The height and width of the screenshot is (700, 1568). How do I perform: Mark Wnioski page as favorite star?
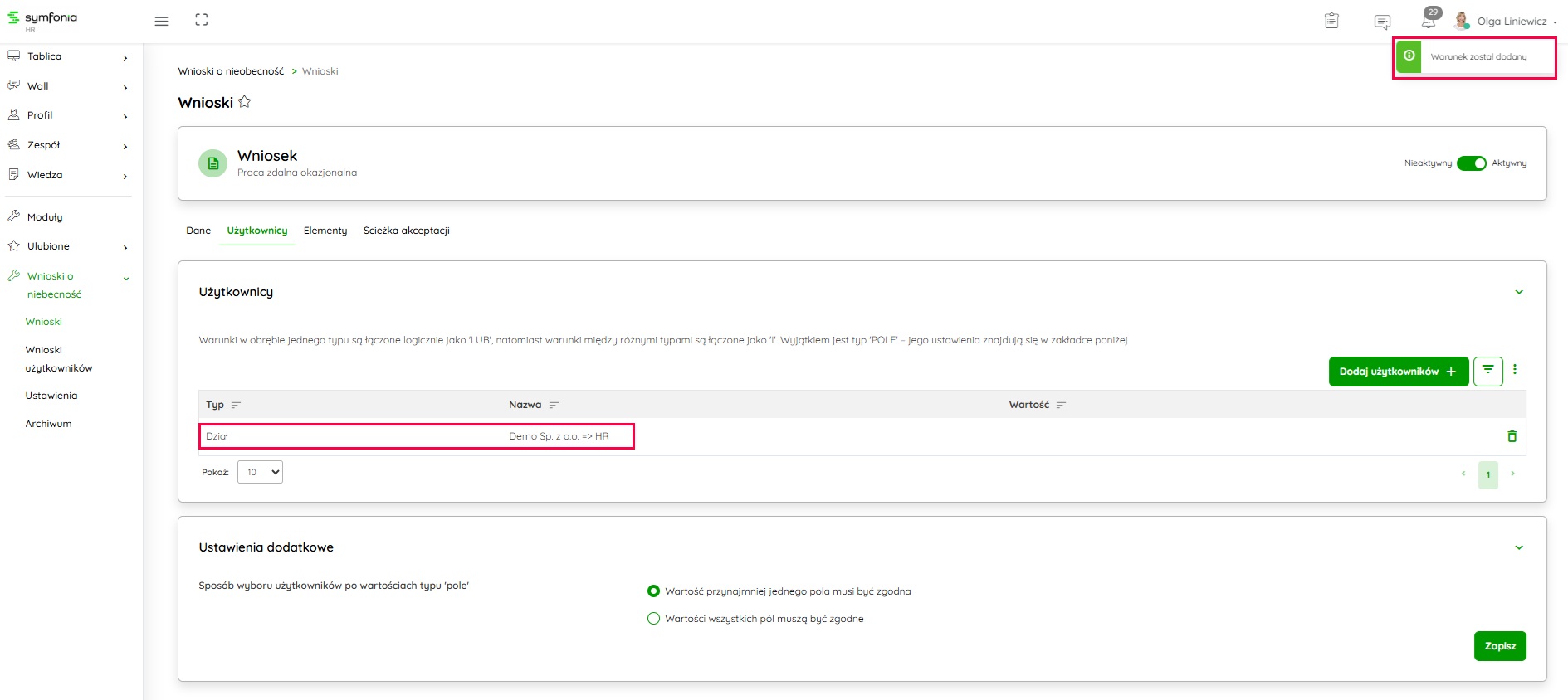245,102
